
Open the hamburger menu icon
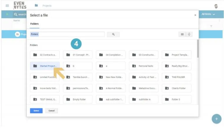click(7, 6)
